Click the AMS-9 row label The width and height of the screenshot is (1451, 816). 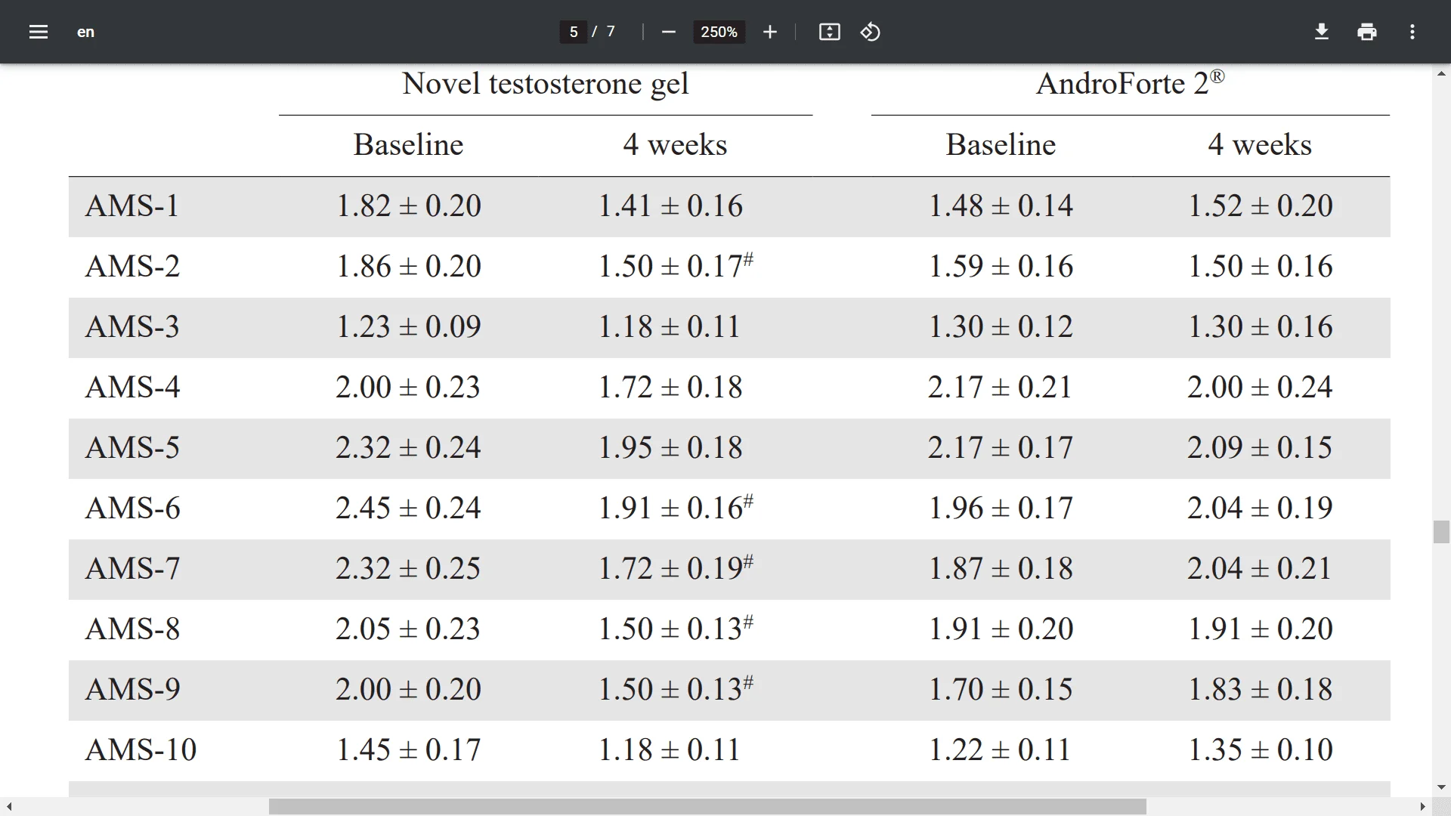coord(132,689)
